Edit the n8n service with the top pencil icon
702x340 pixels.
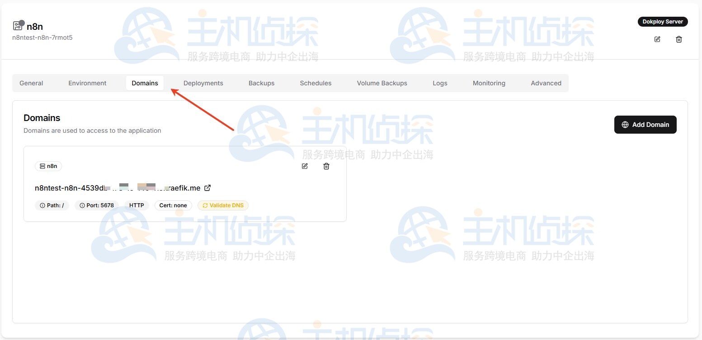[x=657, y=39]
